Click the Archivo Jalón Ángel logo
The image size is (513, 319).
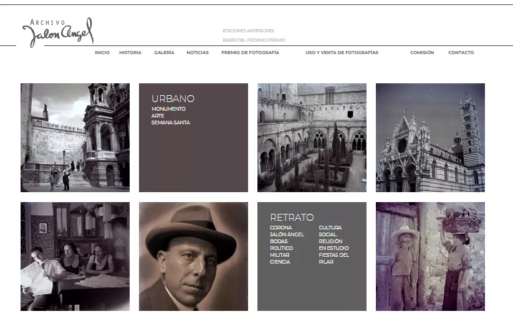[57, 32]
